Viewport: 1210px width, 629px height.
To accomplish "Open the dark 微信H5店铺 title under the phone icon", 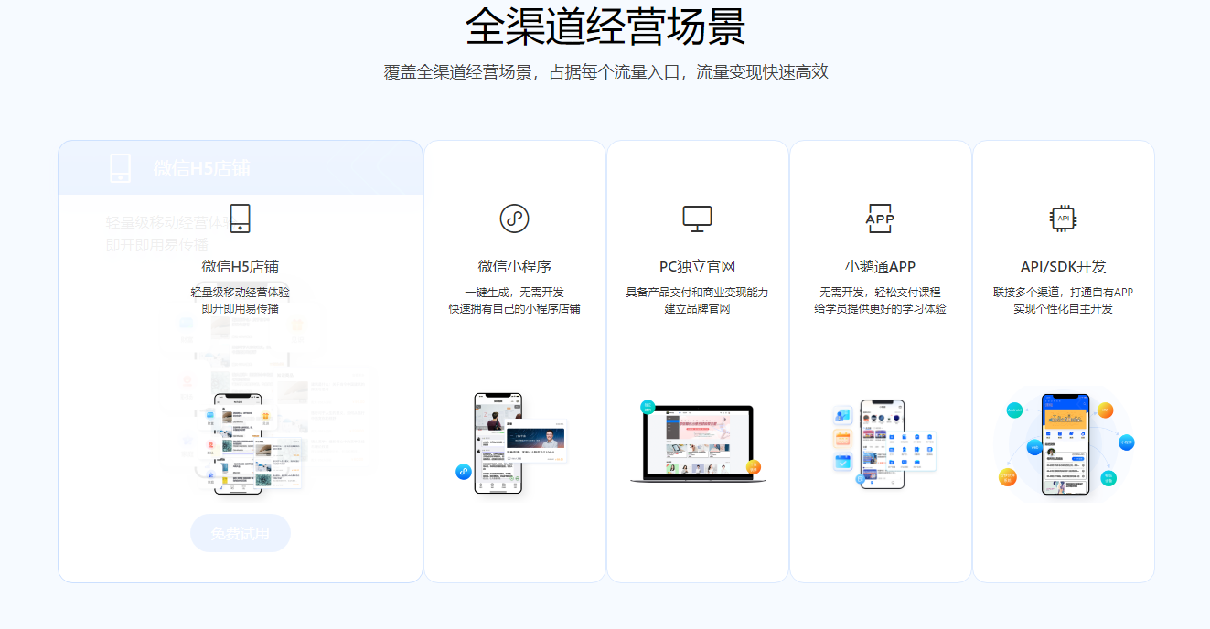I will coord(241,267).
